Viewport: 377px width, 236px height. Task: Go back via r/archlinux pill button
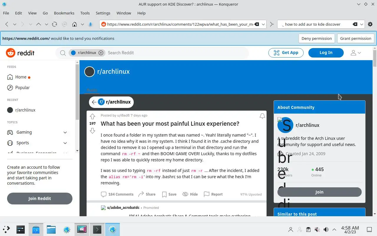111,102
